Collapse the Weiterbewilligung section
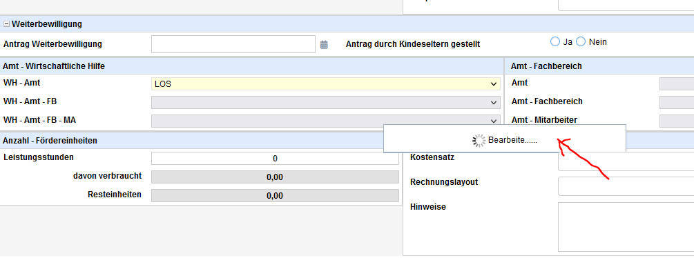 click(7, 24)
